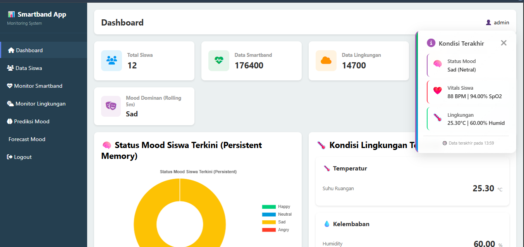Click the Dashboard page heading
Viewport: 524px width, 247px height.
pos(122,22)
